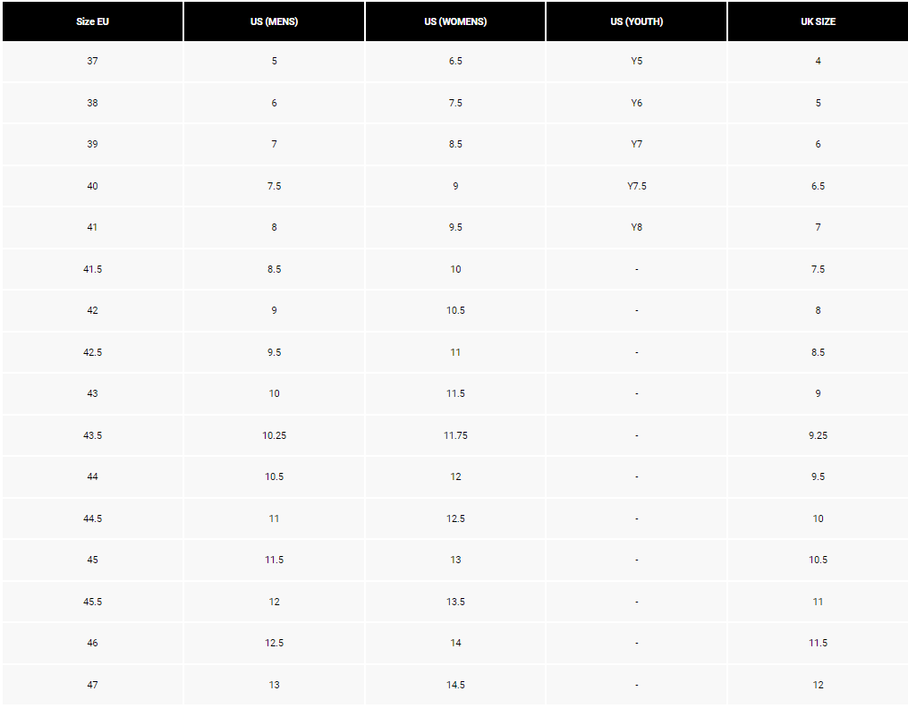Image resolution: width=908 pixels, height=708 pixels.
Task: Click the 14.5 womens size cell
Action: click(x=455, y=685)
